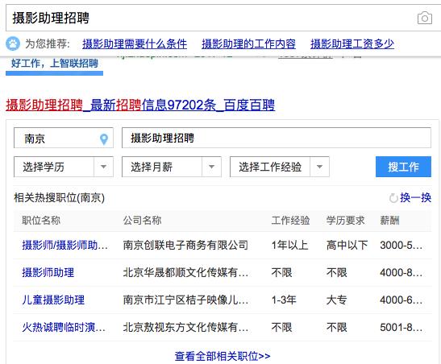Click the 相关热搜职位(南京) heading

tap(60, 198)
